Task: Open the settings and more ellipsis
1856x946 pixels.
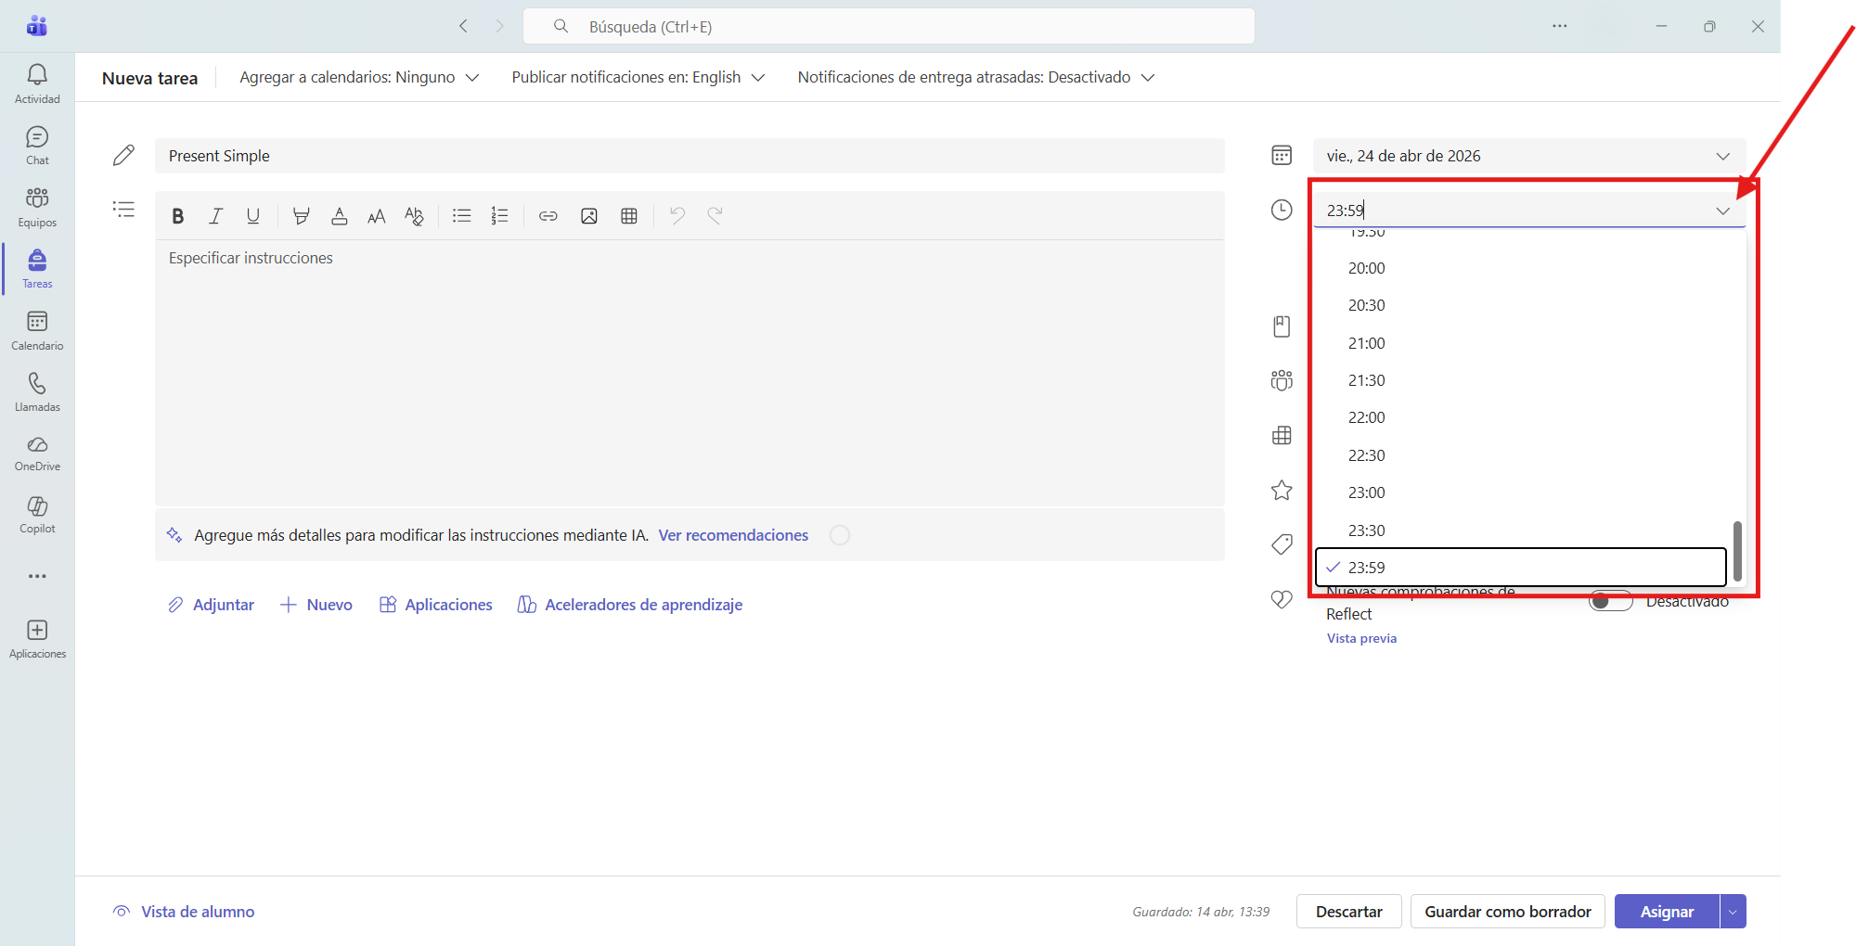Action: pos(1559,26)
